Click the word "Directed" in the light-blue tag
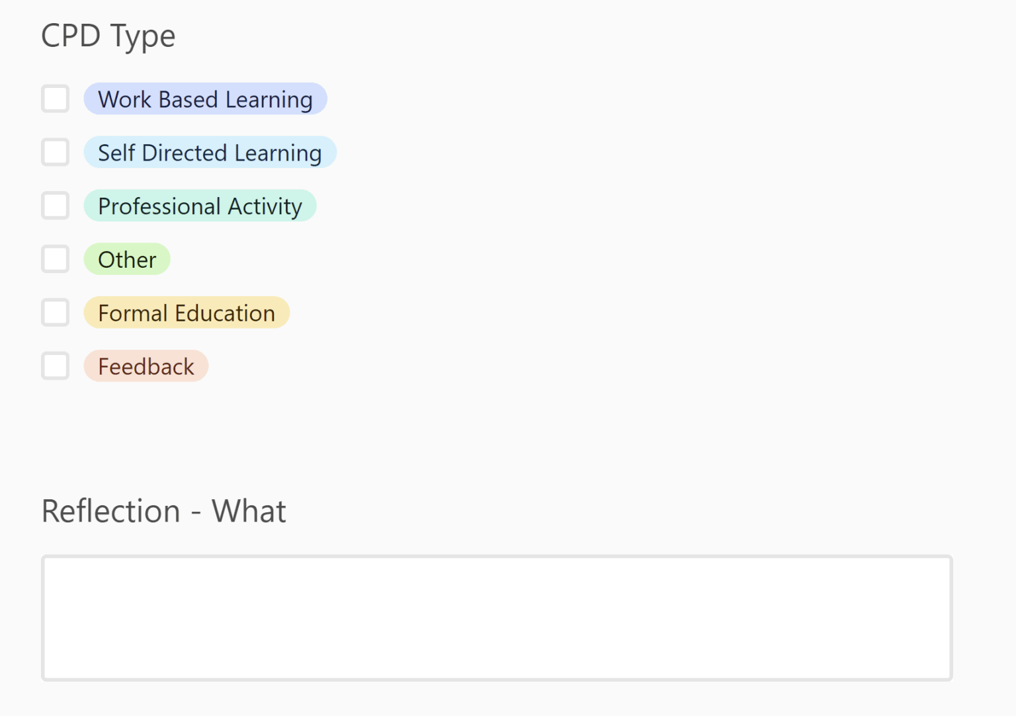The image size is (1016, 716). click(185, 153)
